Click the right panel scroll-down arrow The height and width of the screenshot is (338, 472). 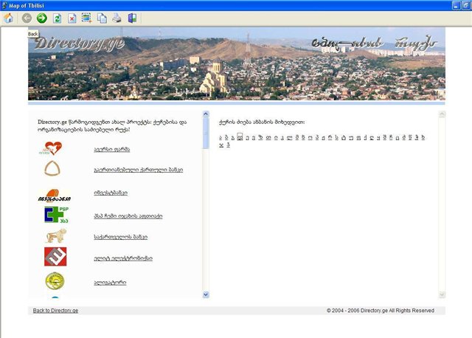442,294
